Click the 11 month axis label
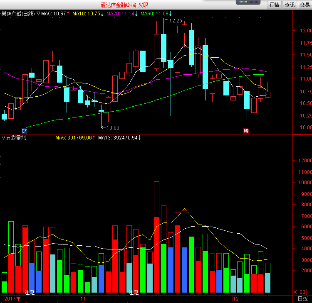 [83, 298]
